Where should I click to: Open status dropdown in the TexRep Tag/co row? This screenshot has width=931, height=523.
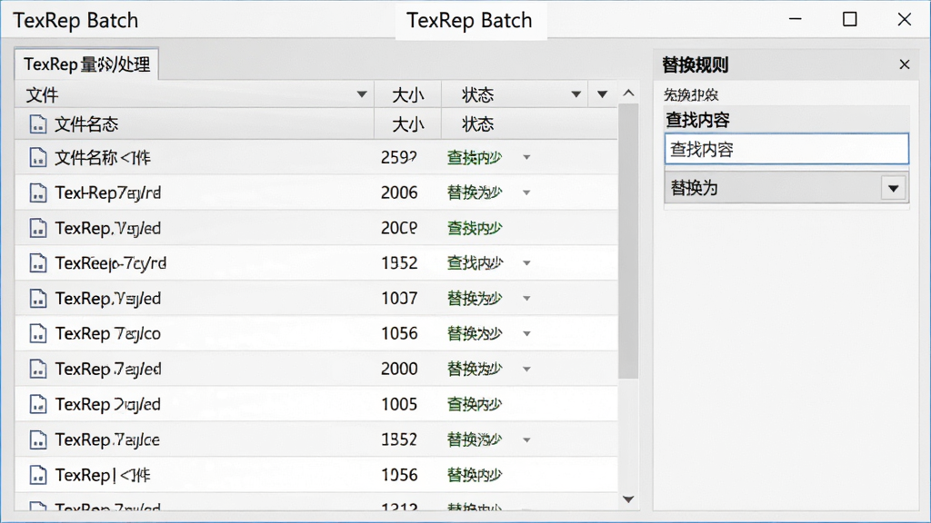click(526, 334)
